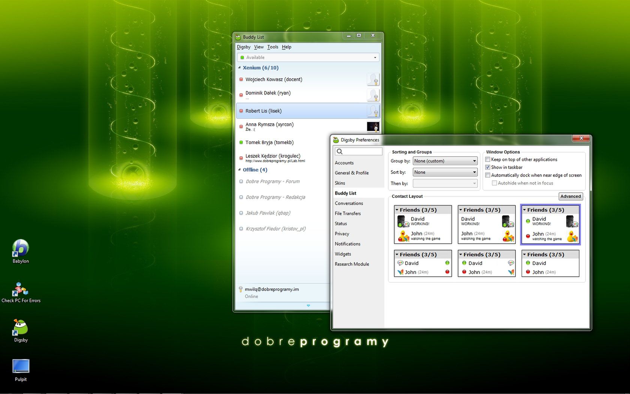Click the Preferences search field

pos(358,151)
